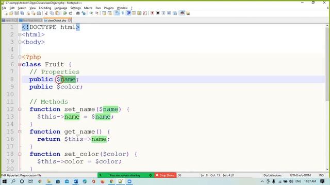Toggle synchronized horizontal scrolling
This screenshot has width=330, height=185.
[110, 13]
